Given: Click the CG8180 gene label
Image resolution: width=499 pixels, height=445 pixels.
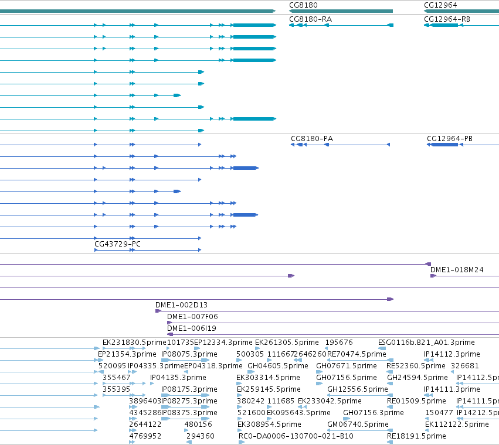Looking at the screenshot, I should tap(303, 5).
